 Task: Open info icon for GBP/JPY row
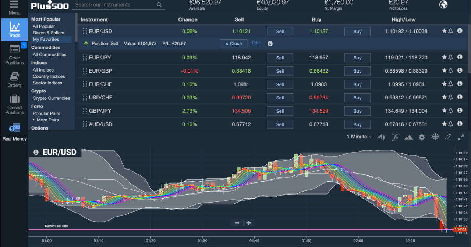click(460, 110)
